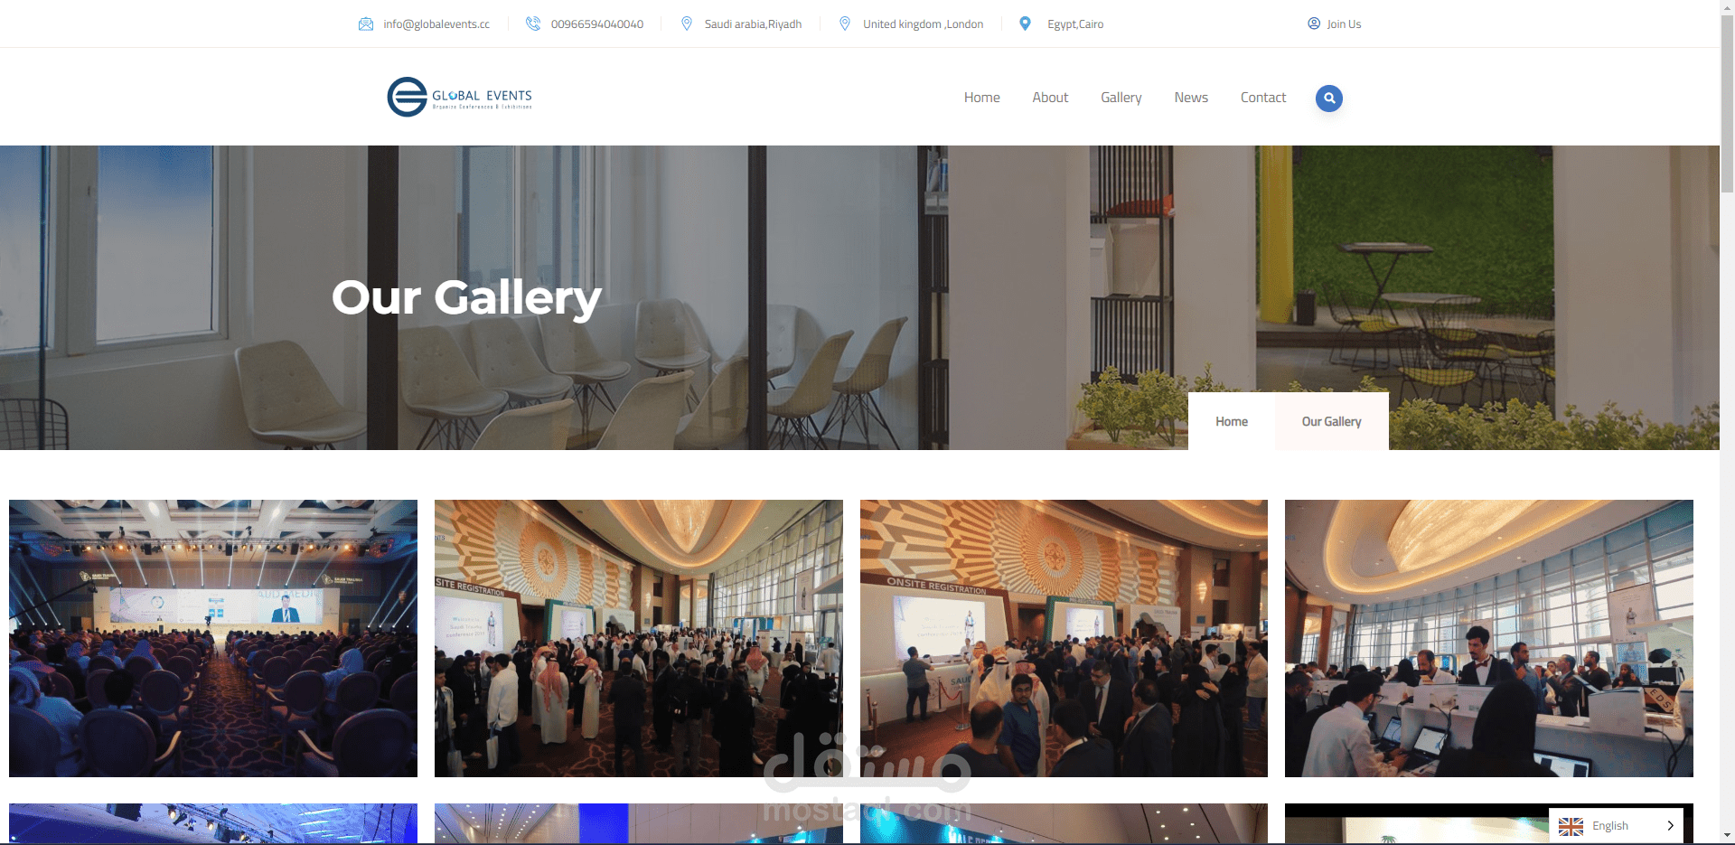Click the email envelope icon
Screen dimensions: 1735x845
coord(366,24)
